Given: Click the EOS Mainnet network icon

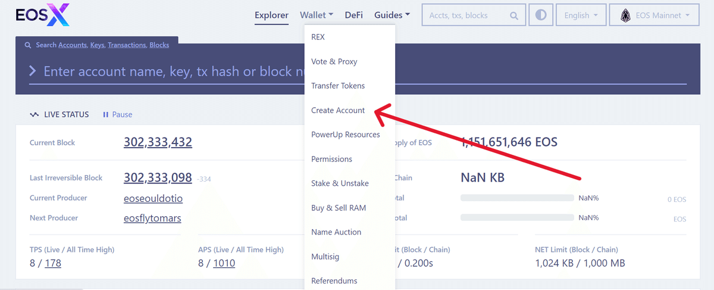Looking at the screenshot, I should point(625,15).
